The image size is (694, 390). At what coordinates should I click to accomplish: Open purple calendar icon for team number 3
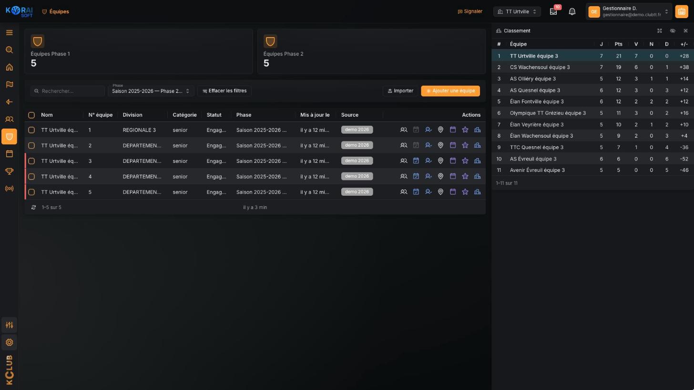[x=453, y=161]
